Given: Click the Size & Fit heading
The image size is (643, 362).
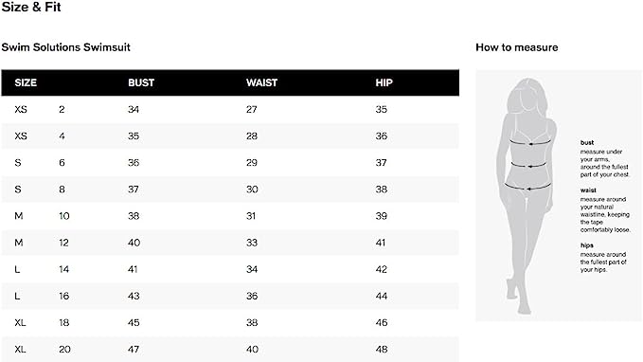Looking at the screenshot, I should 31,7.
